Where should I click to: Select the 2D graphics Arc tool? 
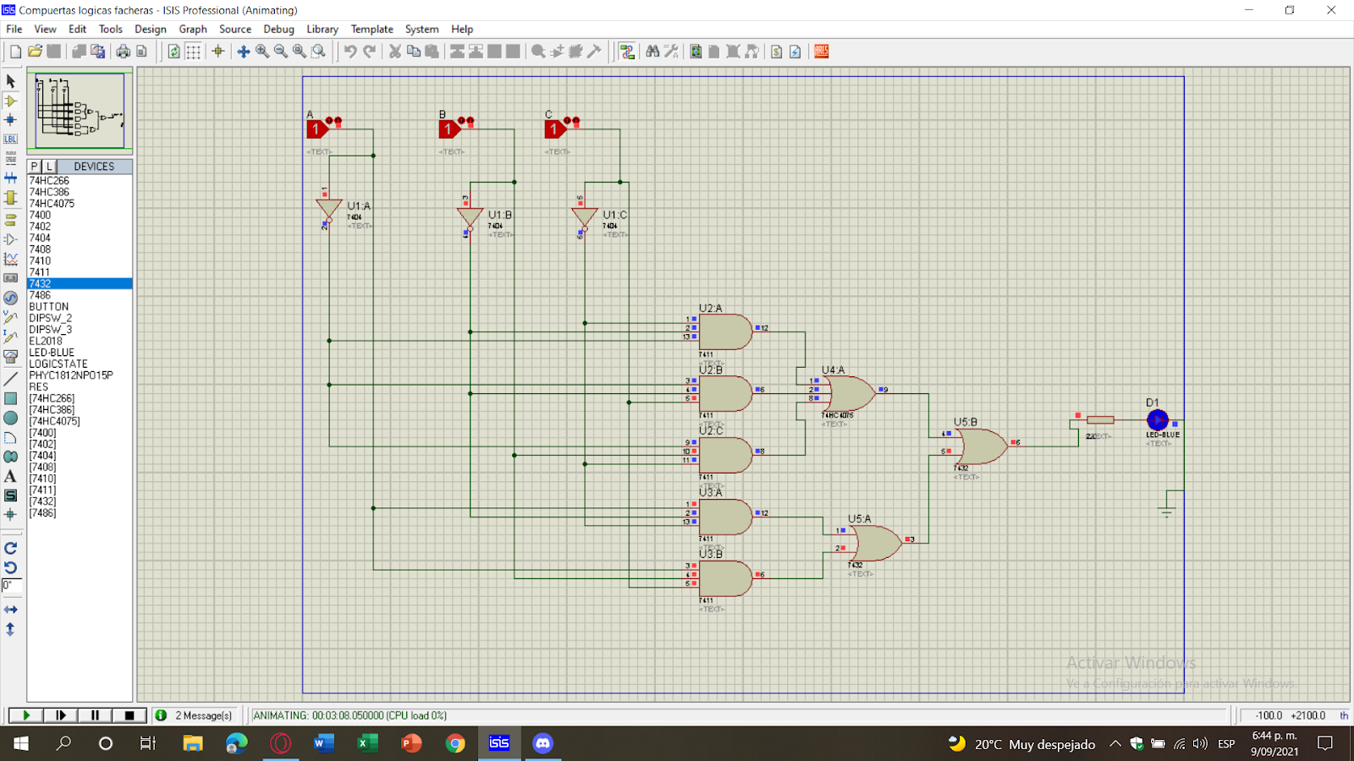11,437
